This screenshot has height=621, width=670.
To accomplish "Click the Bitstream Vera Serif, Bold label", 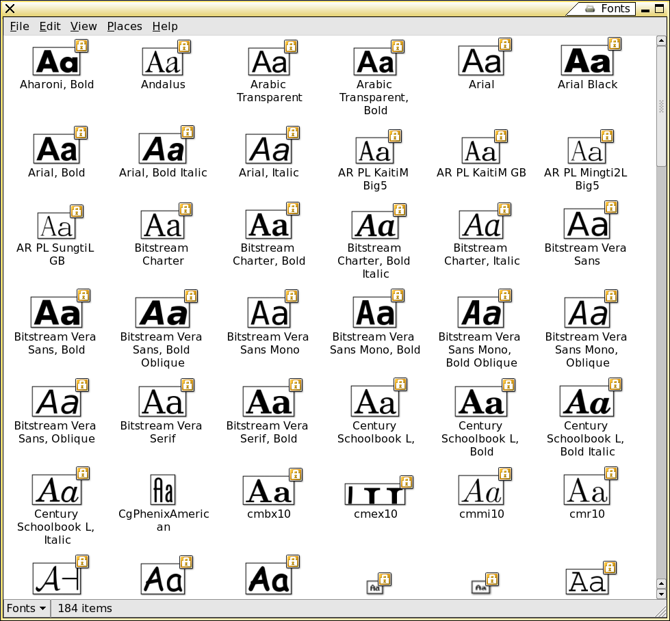I will [268, 432].
